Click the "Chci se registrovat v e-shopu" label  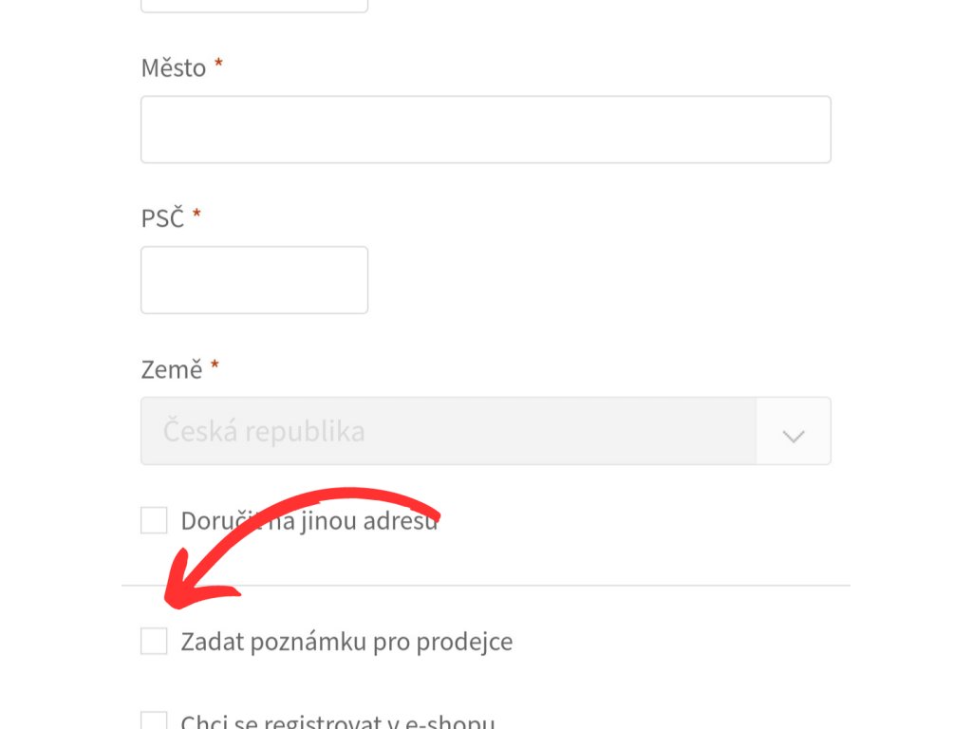(x=337, y=723)
